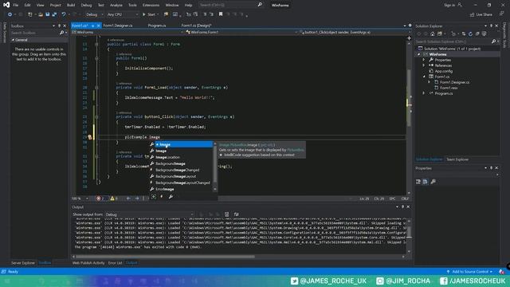Click the Save All toolbar icon

tap(54, 14)
